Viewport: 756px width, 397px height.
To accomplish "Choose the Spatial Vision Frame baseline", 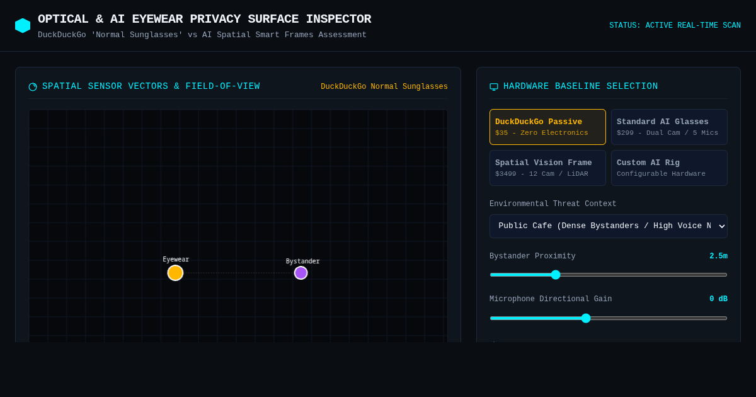I will tap(547, 168).
